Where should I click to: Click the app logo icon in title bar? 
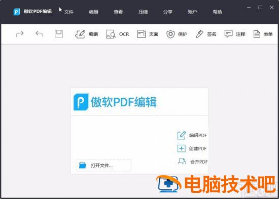(17, 12)
